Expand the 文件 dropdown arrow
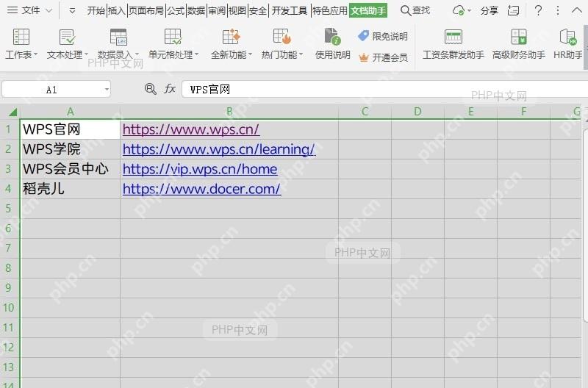The height and width of the screenshot is (388, 588). click(49, 11)
